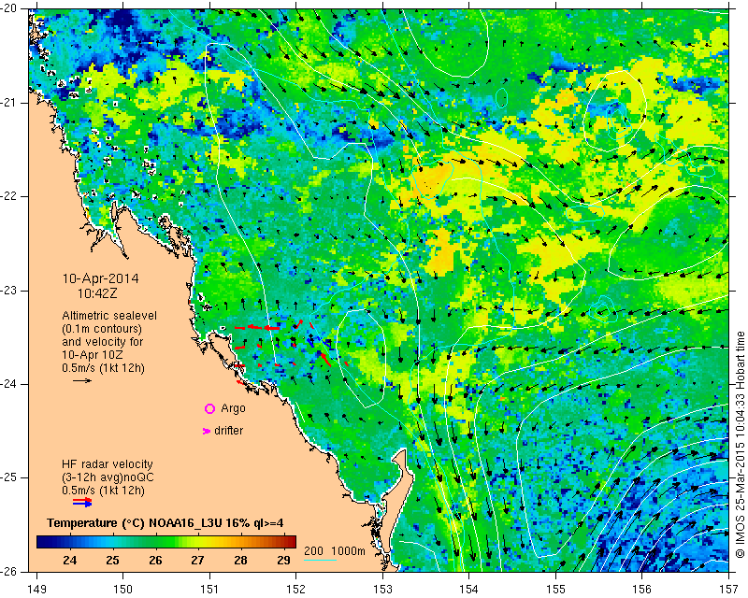
Task: Click the 'HF radar velocity' legend text
Action: (x=108, y=464)
